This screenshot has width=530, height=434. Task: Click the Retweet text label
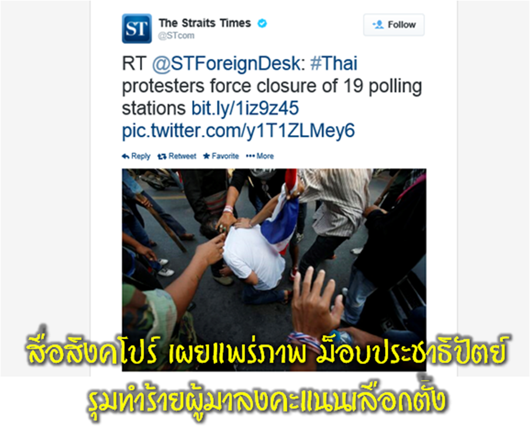182,156
